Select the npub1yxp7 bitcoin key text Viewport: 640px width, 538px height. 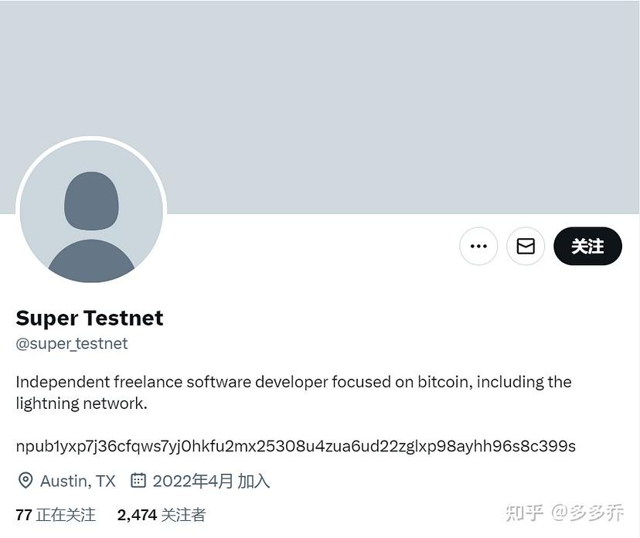point(295,446)
